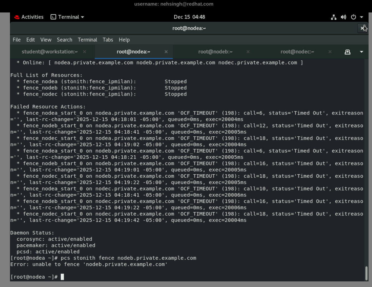Close the terminal window

tap(362, 28)
